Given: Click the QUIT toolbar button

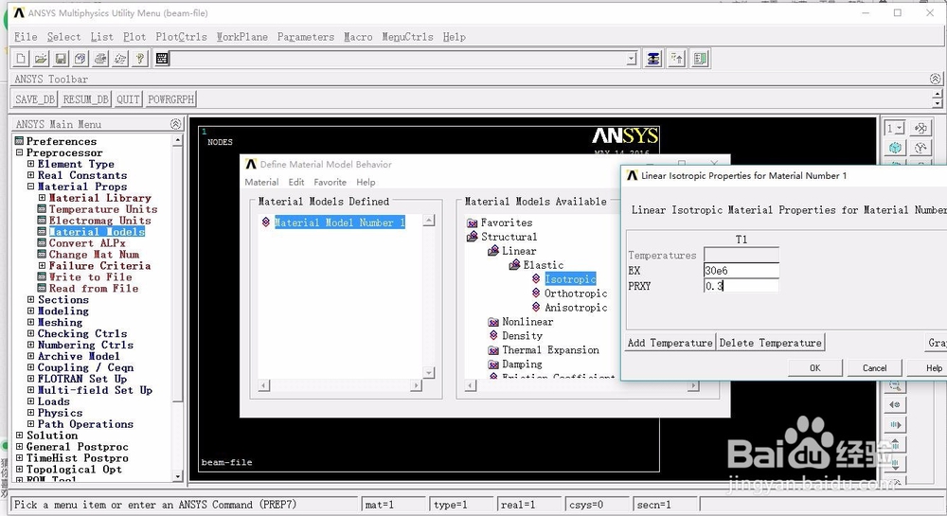Looking at the screenshot, I should click(128, 99).
